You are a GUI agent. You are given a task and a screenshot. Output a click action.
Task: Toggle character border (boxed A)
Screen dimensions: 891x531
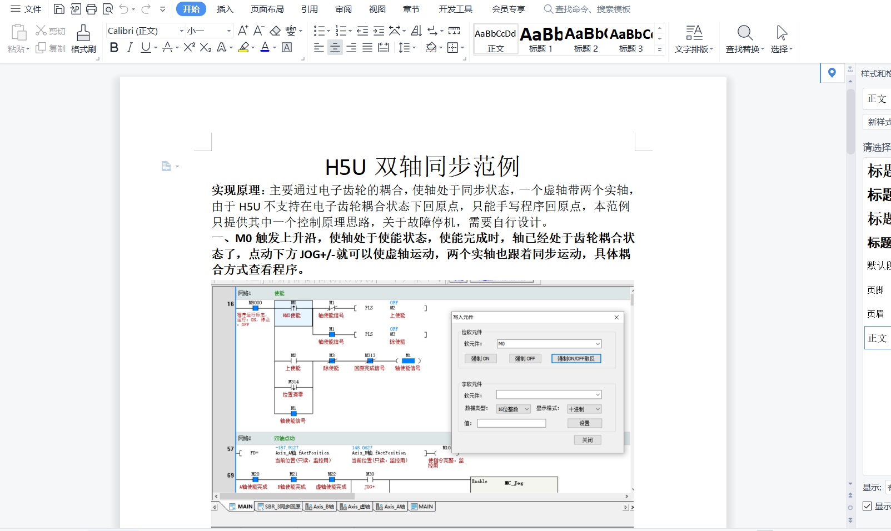coord(287,48)
